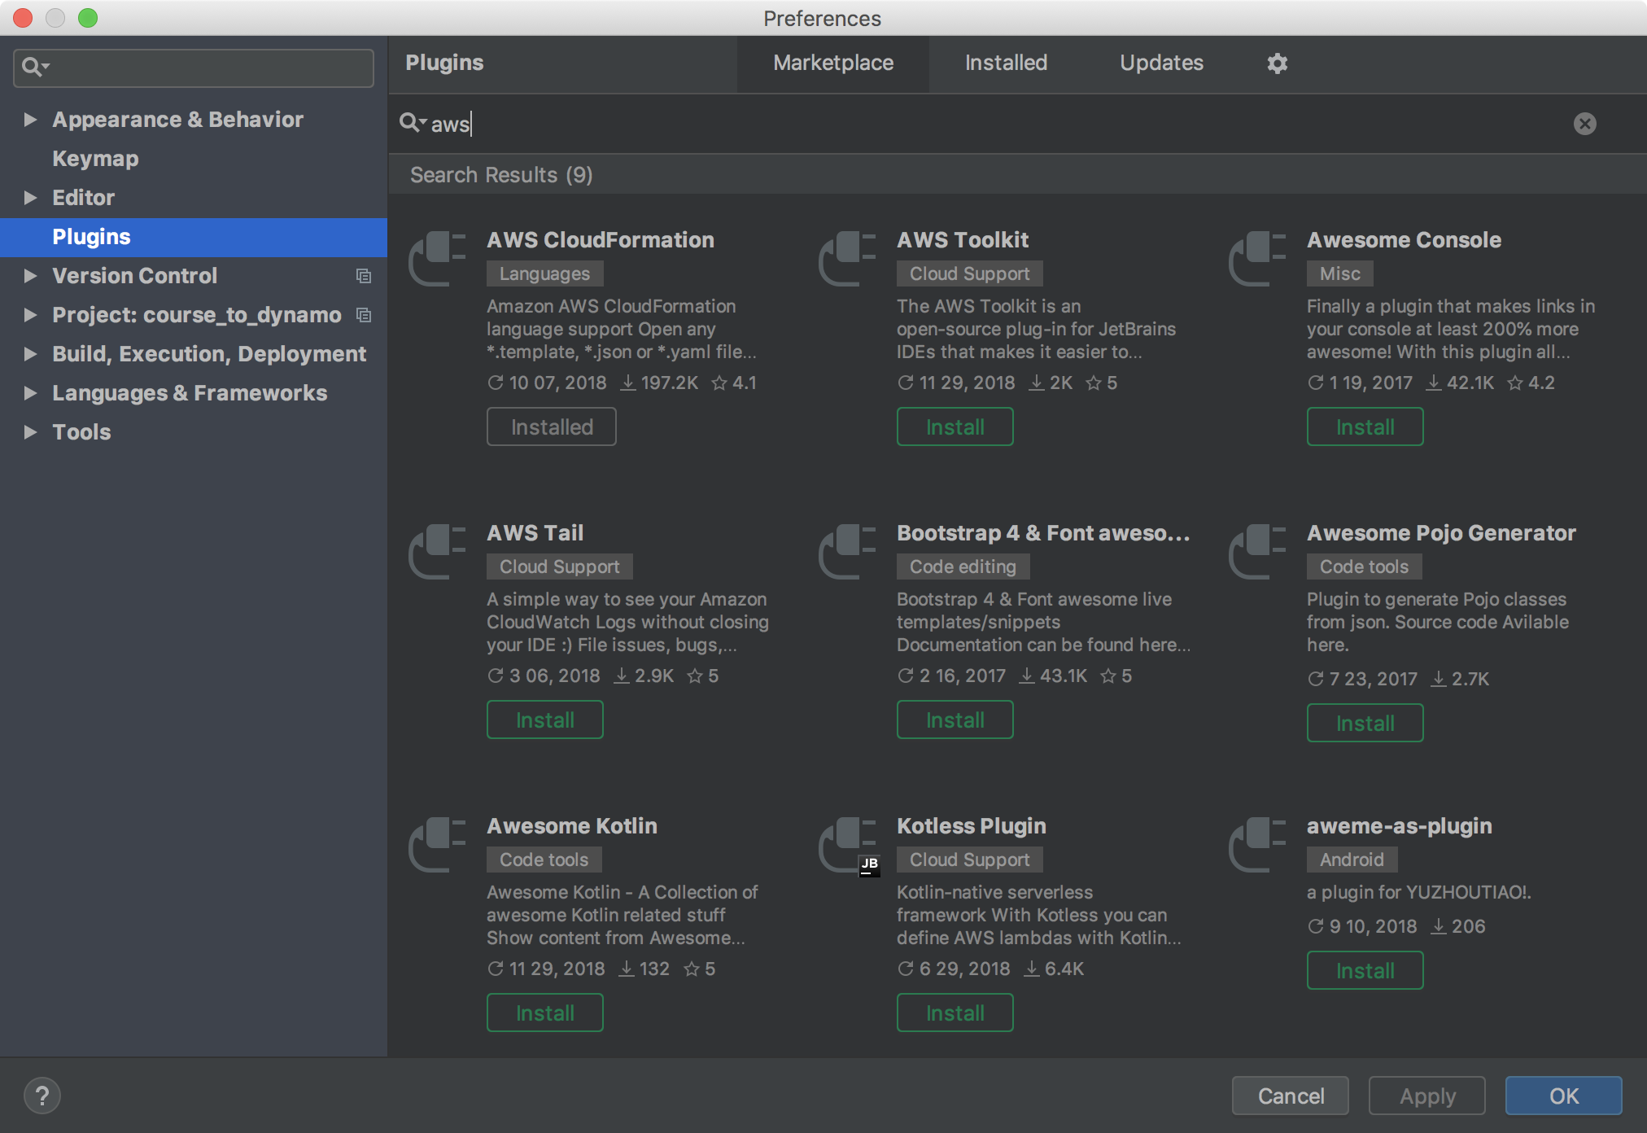Focus the preferences search field
This screenshot has height=1133, width=1647.
194,68
